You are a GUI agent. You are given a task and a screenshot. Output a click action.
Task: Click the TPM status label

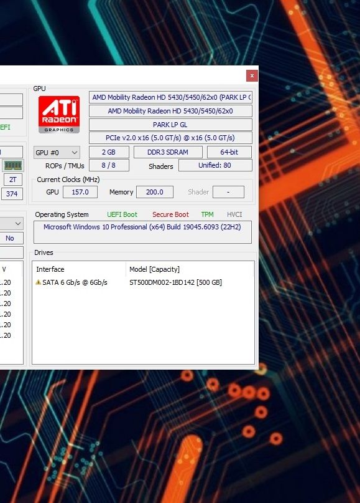pyautogui.click(x=208, y=214)
